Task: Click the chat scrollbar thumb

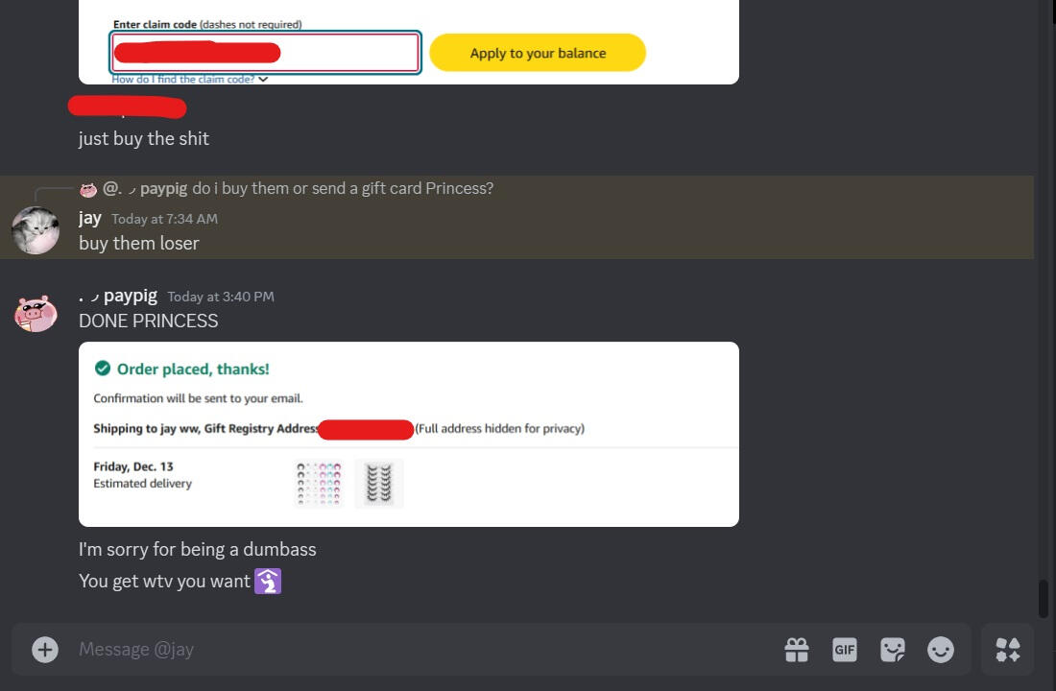Action: (1044, 598)
